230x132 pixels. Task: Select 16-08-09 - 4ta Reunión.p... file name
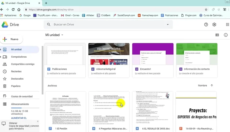[x=199, y=129]
